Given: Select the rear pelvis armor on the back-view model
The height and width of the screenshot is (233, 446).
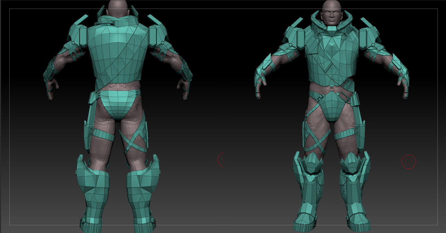Looking at the screenshot, I should coord(118,104).
